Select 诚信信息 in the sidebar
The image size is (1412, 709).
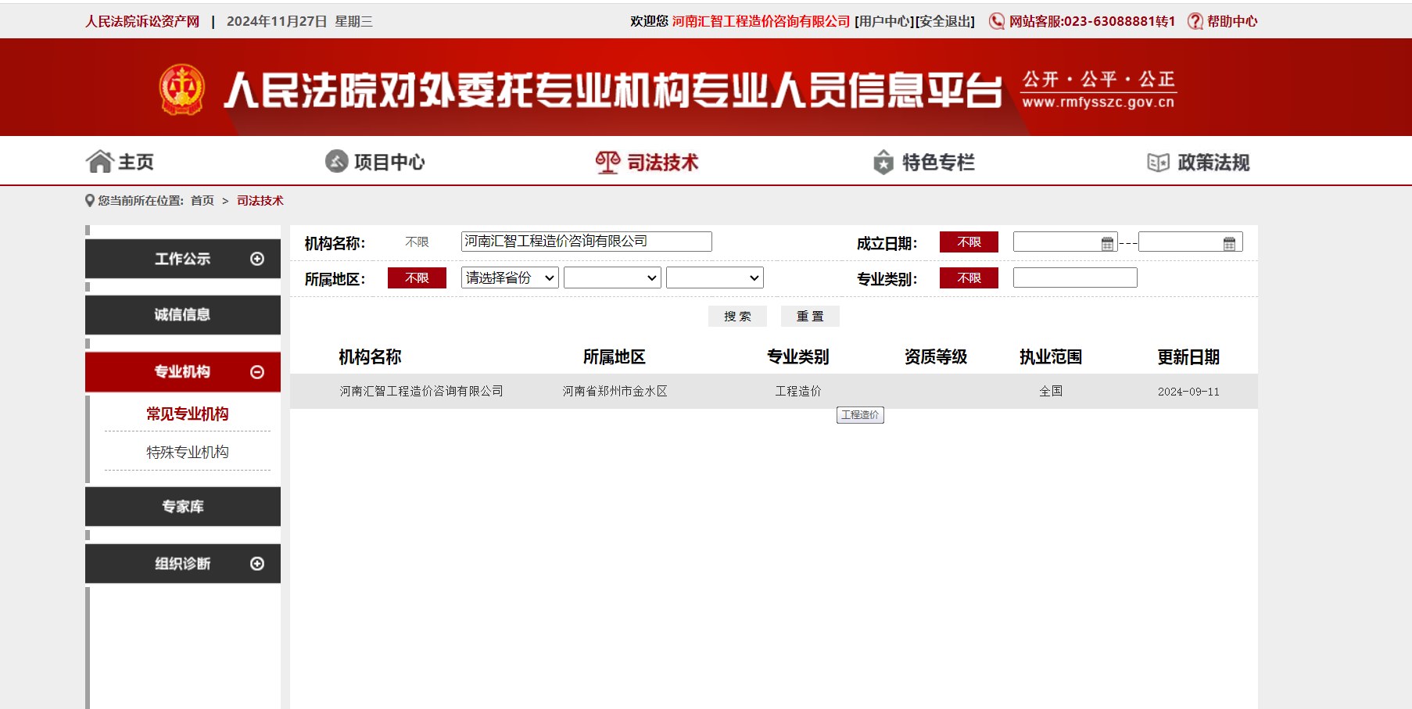click(x=183, y=315)
